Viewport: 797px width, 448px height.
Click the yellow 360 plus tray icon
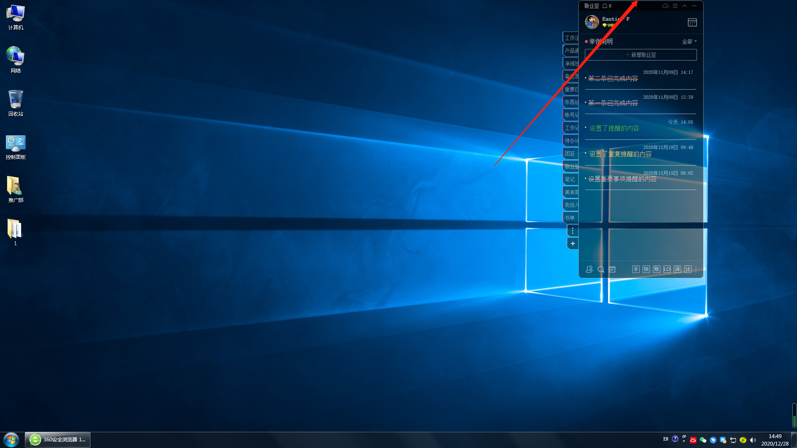click(743, 440)
